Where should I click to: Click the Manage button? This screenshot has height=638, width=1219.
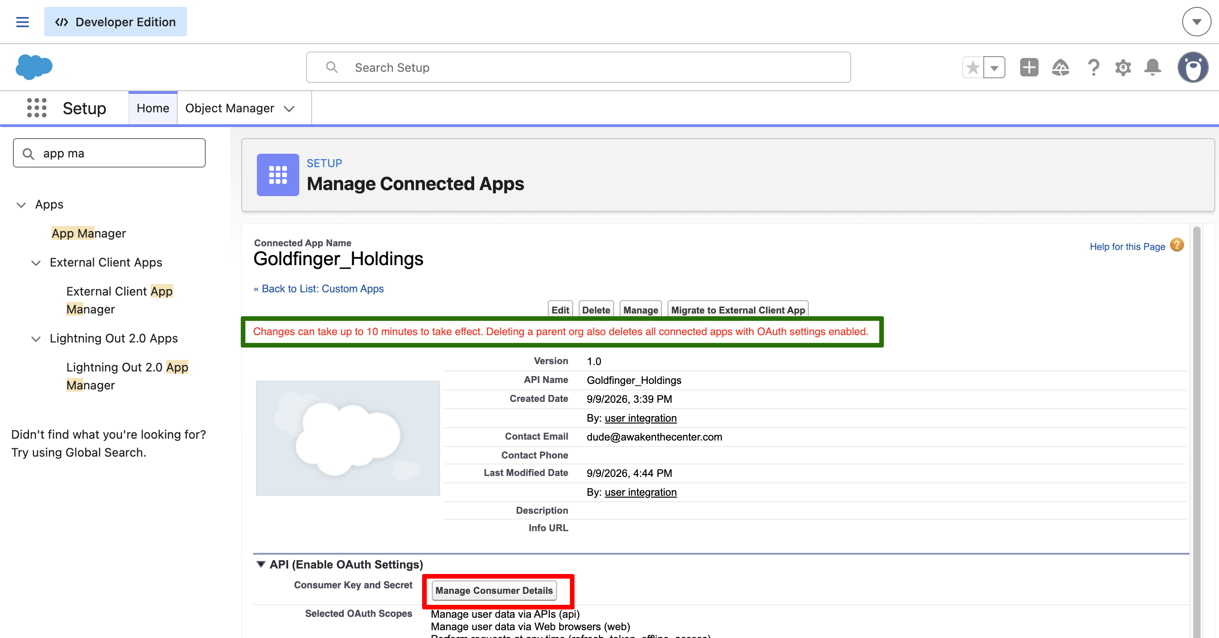click(640, 309)
